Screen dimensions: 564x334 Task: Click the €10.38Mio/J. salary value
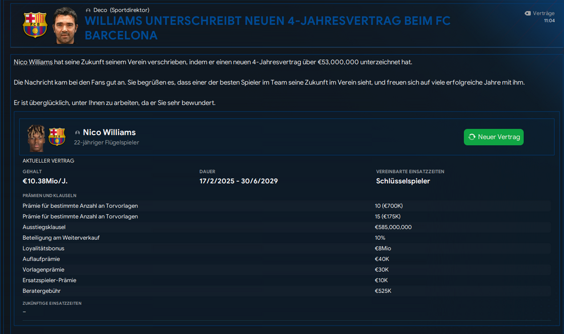(x=45, y=181)
